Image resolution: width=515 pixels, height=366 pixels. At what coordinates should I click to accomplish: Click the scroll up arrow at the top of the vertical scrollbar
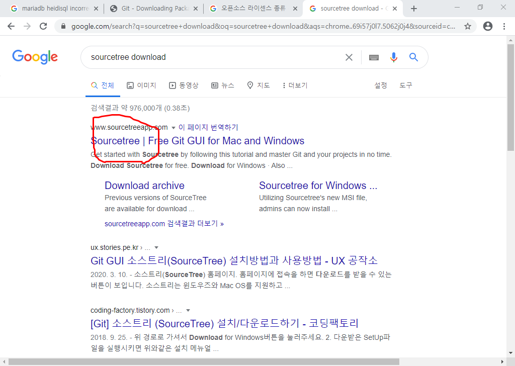point(510,40)
